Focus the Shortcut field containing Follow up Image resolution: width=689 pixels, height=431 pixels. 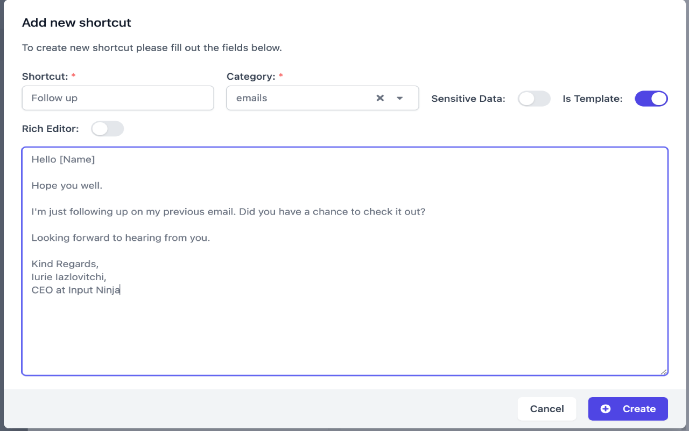pyautogui.click(x=118, y=98)
